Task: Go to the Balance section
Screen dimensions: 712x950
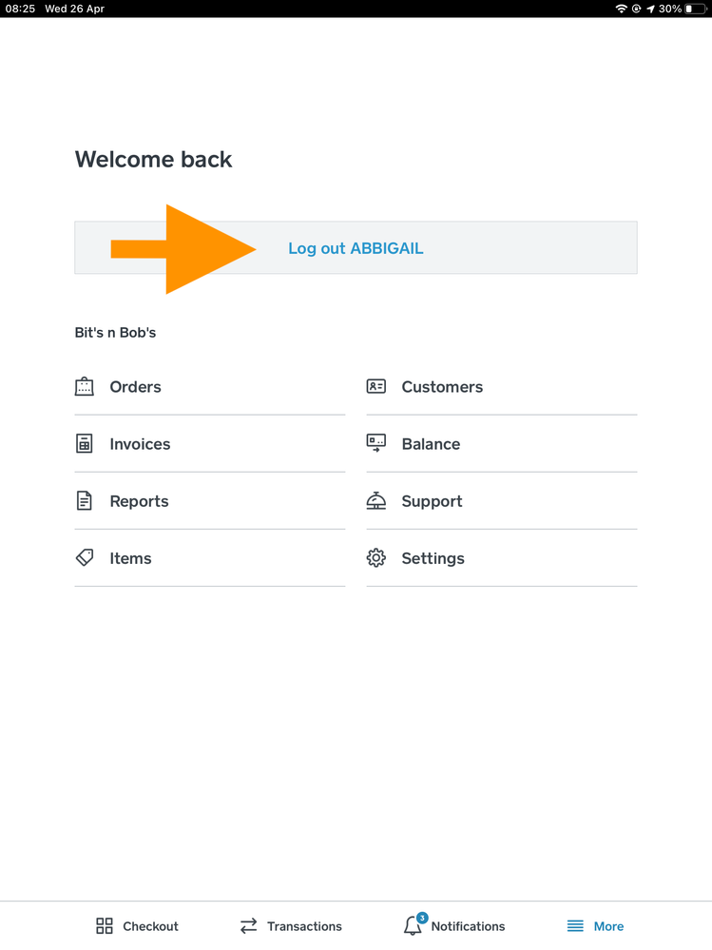Action: pyautogui.click(x=431, y=444)
